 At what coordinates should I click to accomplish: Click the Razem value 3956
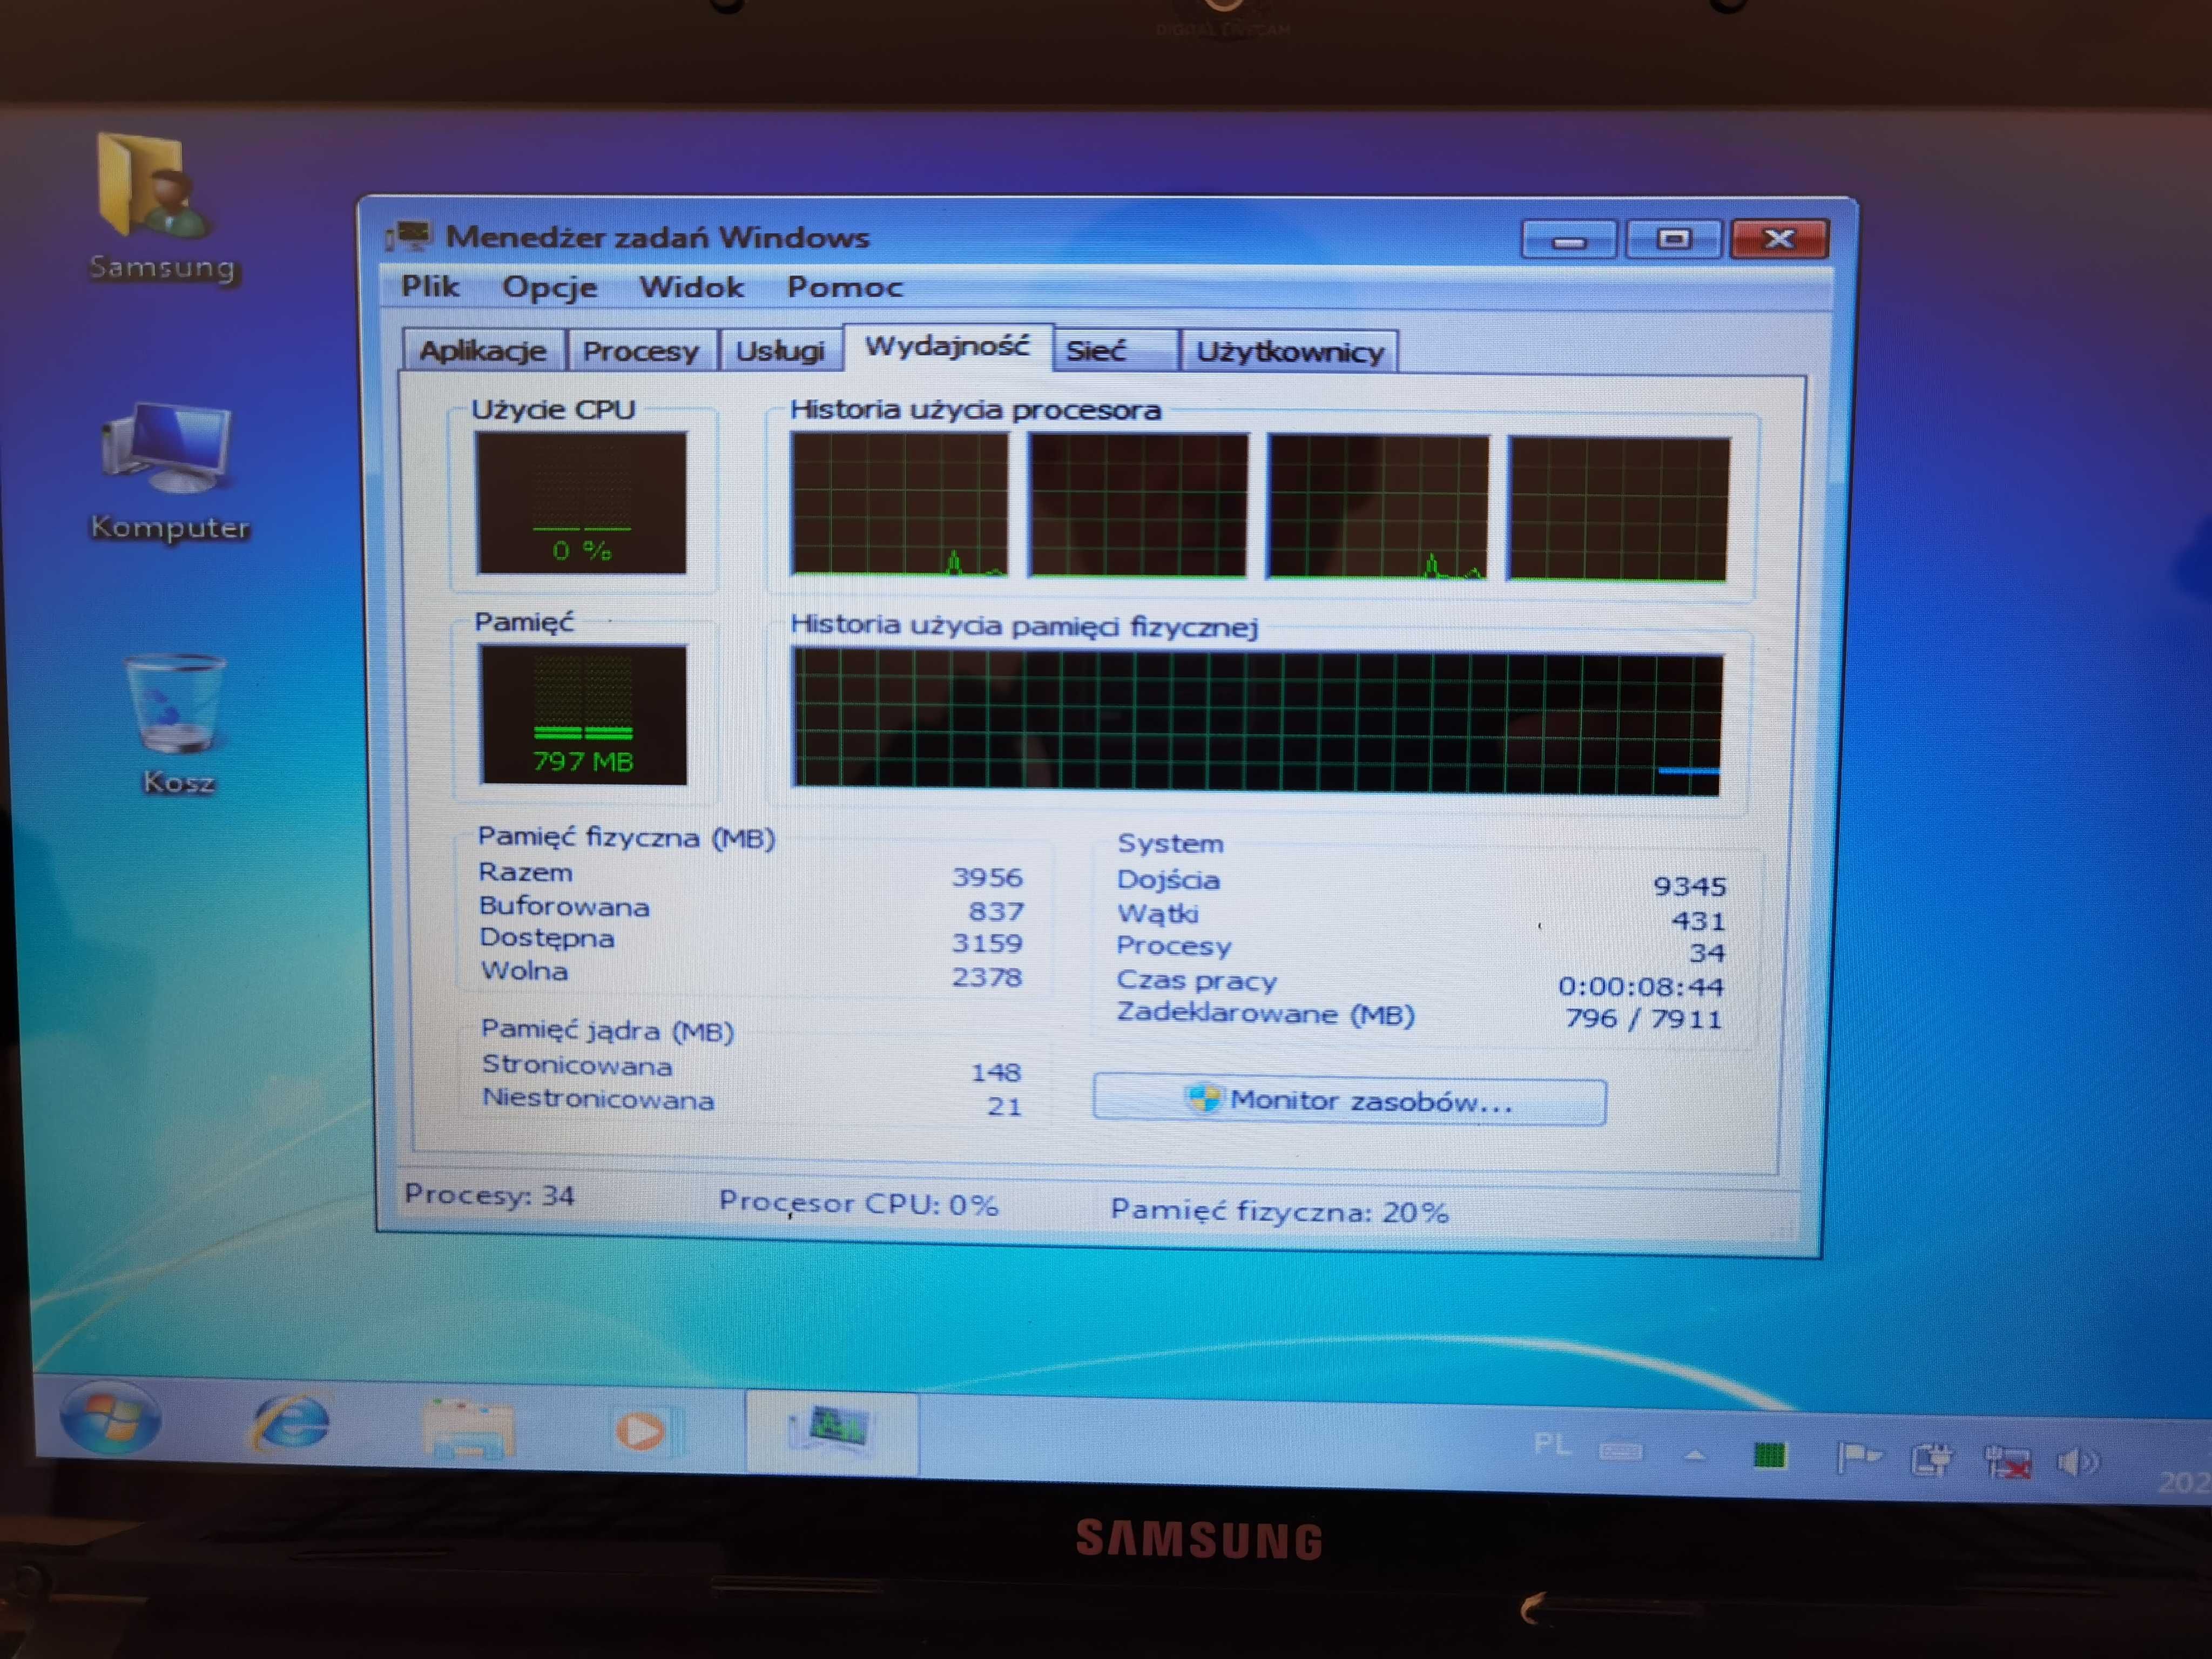point(987,877)
